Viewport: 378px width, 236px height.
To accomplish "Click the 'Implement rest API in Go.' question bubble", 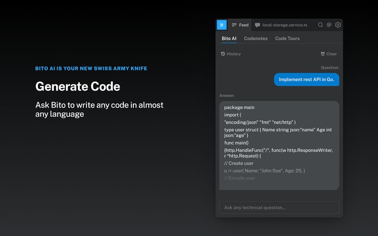I will coord(306,79).
